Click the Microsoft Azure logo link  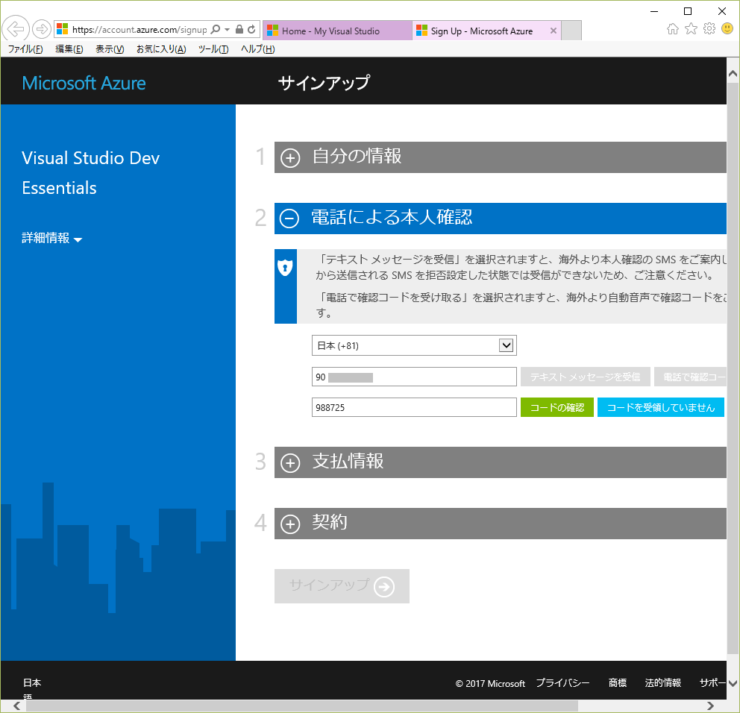pos(84,83)
